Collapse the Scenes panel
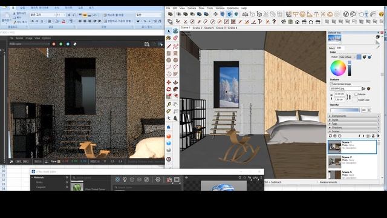Image resolution: width=387 pixels, height=218 pixels. [353, 131]
